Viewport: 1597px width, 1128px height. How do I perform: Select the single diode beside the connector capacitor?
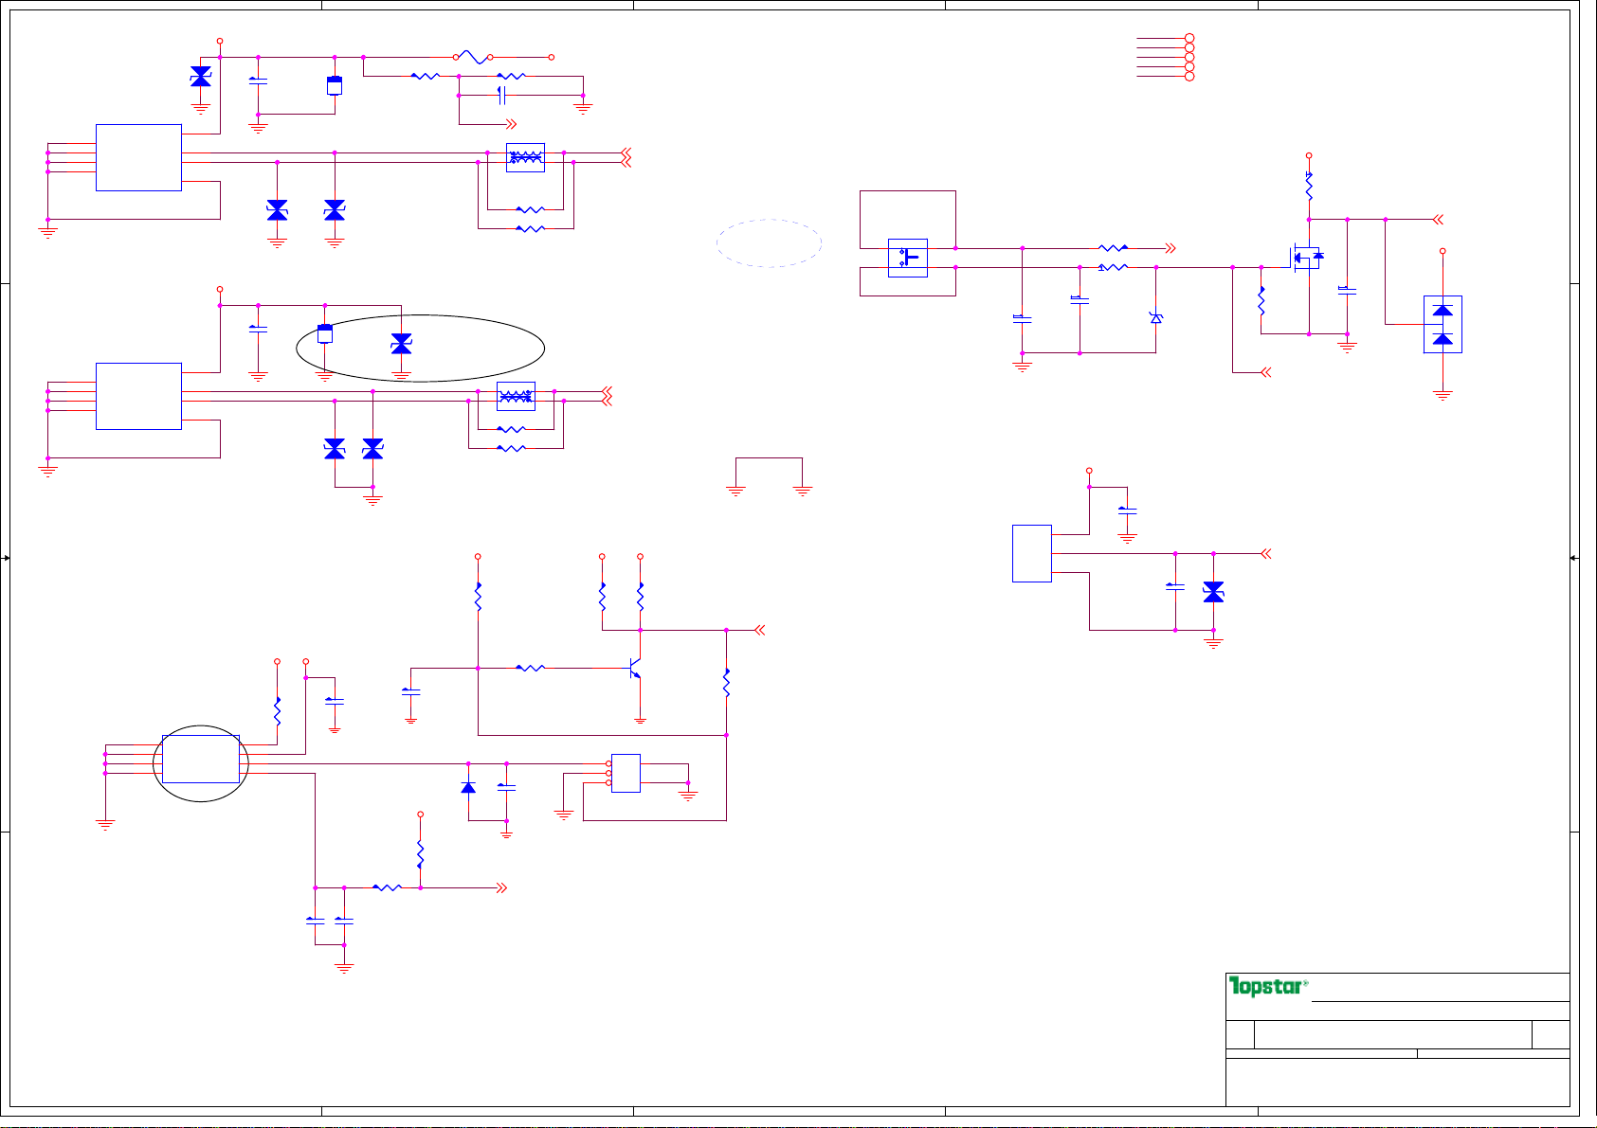pyautogui.click(x=468, y=787)
